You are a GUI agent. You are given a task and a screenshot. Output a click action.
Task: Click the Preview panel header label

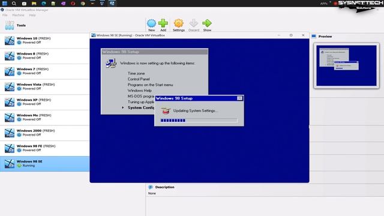point(325,36)
